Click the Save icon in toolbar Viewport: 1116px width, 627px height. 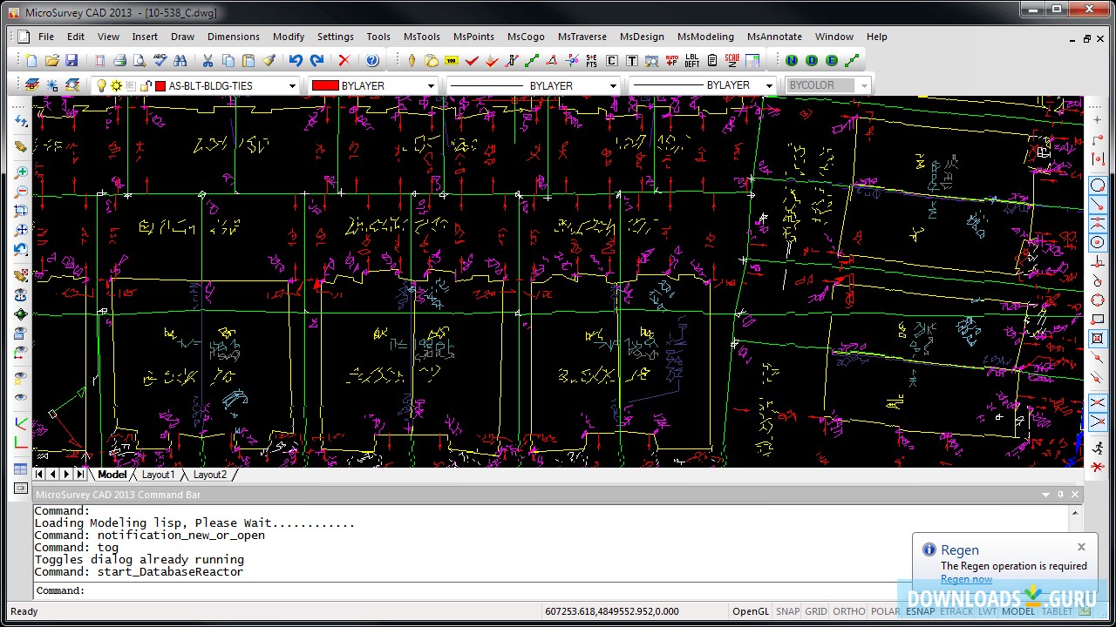click(71, 61)
